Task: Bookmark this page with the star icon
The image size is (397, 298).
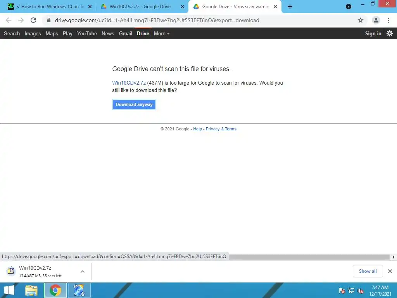Action: coord(361,20)
